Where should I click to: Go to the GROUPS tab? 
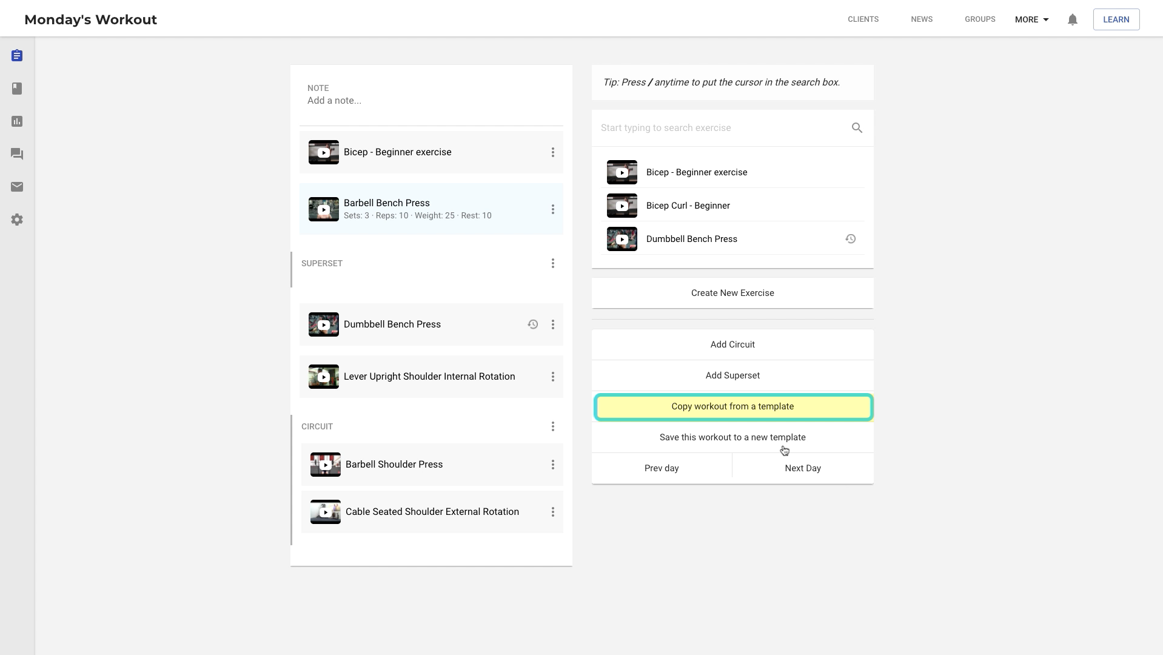pos(980,19)
